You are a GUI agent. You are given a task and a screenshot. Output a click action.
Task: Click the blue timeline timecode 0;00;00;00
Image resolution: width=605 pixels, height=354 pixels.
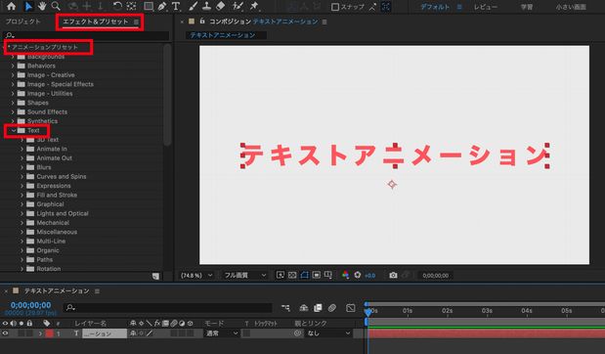(30, 305)
